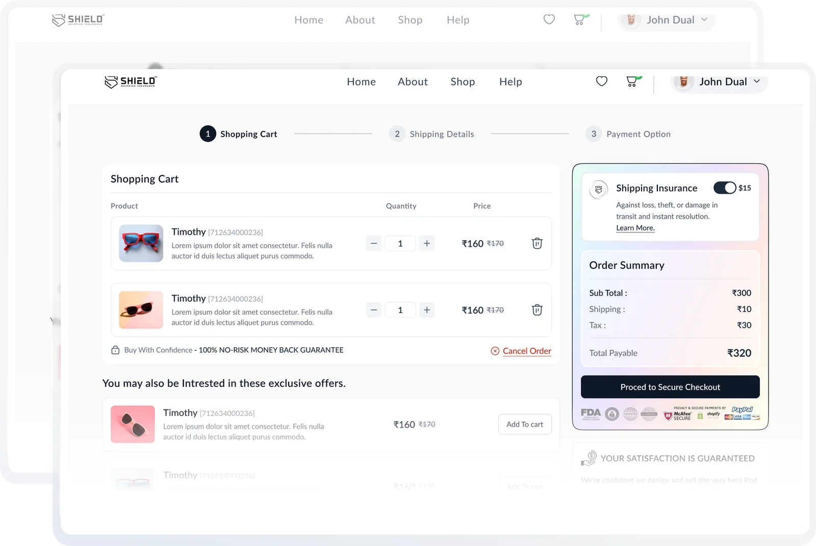
Task: Go to step 3 Payment Option
Action: pos(628,134)
